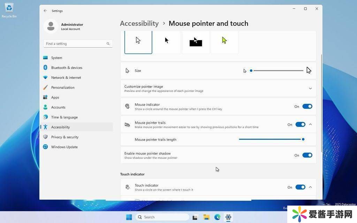
Task: Turn off the Touch indicator toggle
Action: click(x=300, y=187)
